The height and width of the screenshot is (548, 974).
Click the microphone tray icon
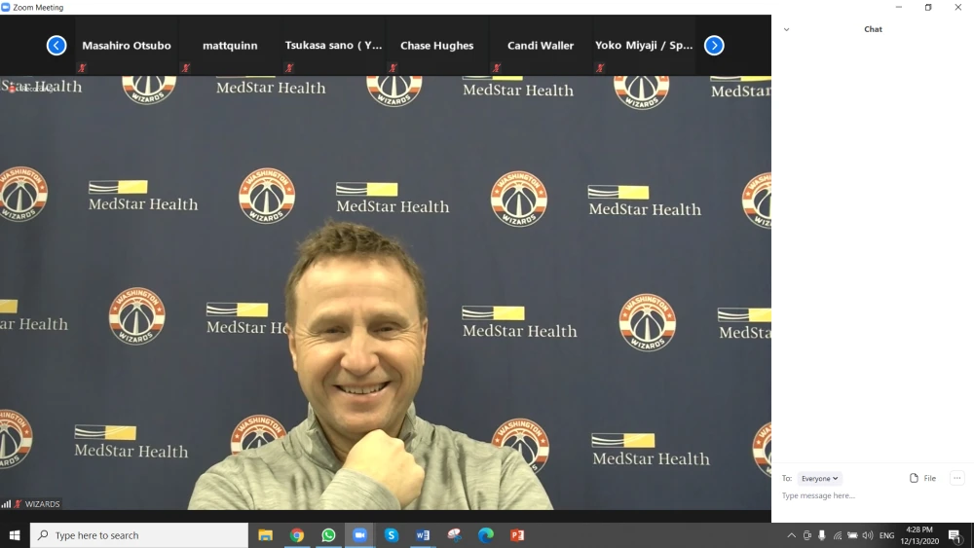[822, 535]
